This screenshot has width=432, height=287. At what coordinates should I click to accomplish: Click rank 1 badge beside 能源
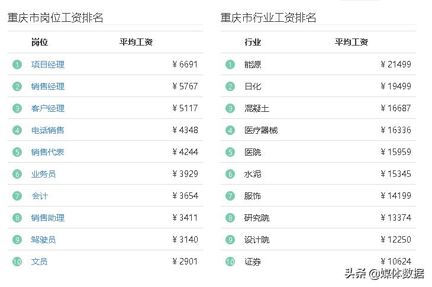point(230,65)
